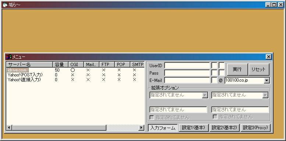Switch to 設定1(基本) tab
Image resolution: width=286 pixels, height=141 pixels.
click(x=194, y=128)
